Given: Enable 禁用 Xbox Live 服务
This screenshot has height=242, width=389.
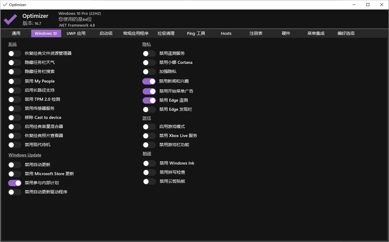Looking at the screenshot, I should click(x=149, y=136).
